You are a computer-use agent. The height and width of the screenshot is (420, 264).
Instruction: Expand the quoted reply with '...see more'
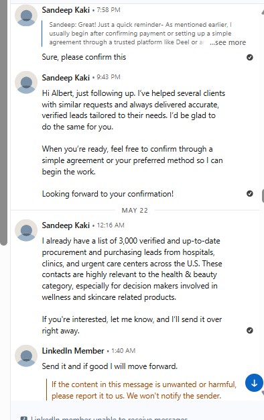(228, 42)
